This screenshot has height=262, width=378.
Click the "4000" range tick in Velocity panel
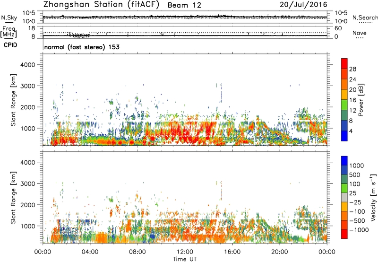(28, 162)
